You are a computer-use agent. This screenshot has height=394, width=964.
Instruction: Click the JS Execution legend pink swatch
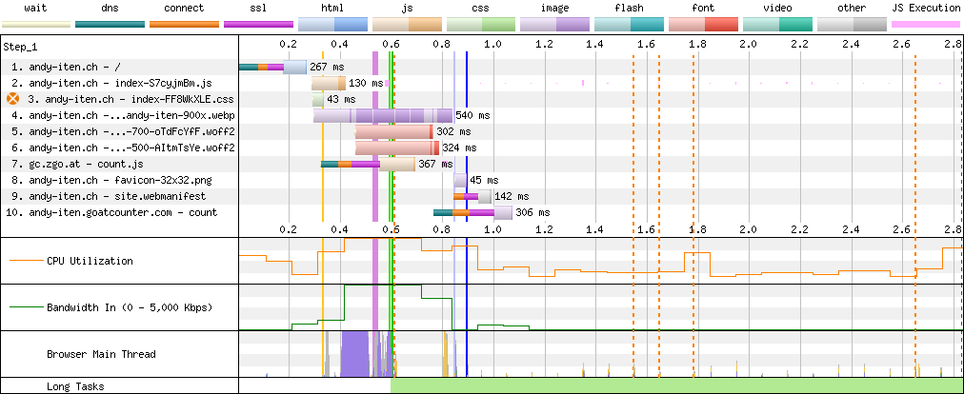926,24
